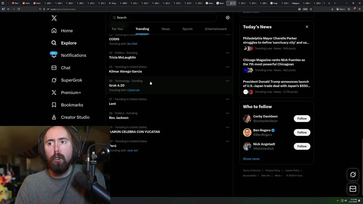Open the No DNA related trend link
Viewport: 363px width, 204px height.
pyautogui.click(x=132, y=44)
